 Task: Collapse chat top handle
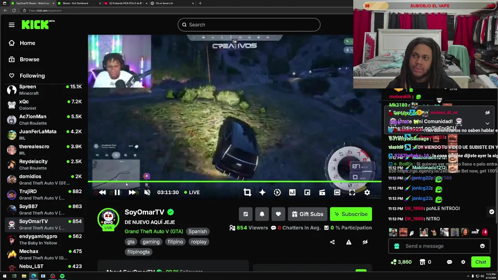(439, 101)
